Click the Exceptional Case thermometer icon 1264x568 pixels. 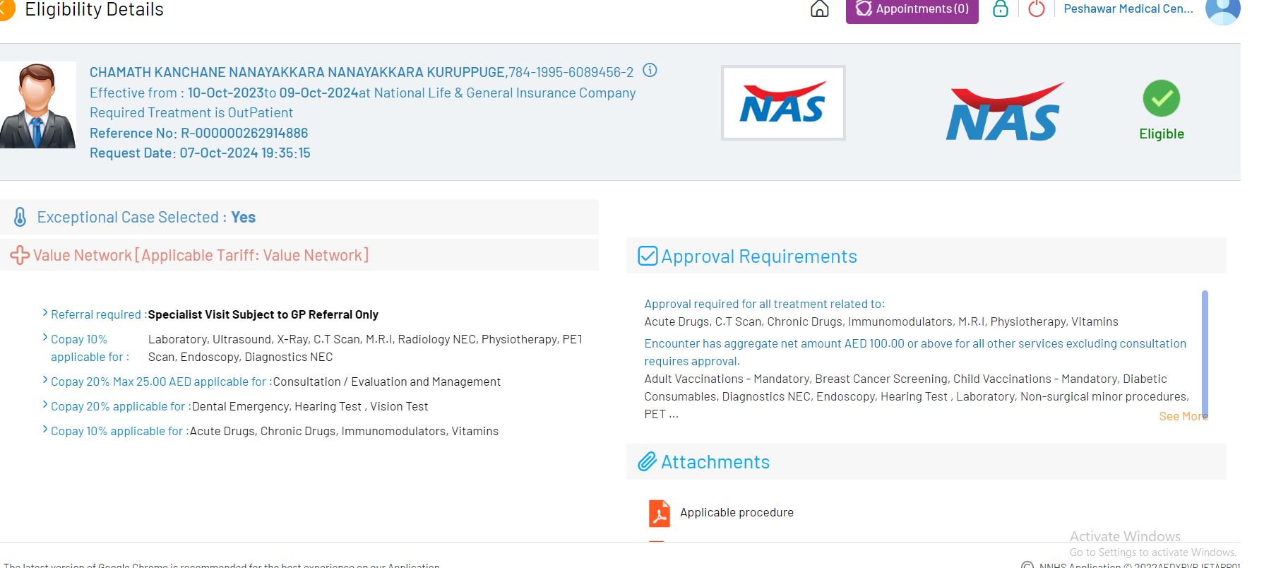point(20,217)
